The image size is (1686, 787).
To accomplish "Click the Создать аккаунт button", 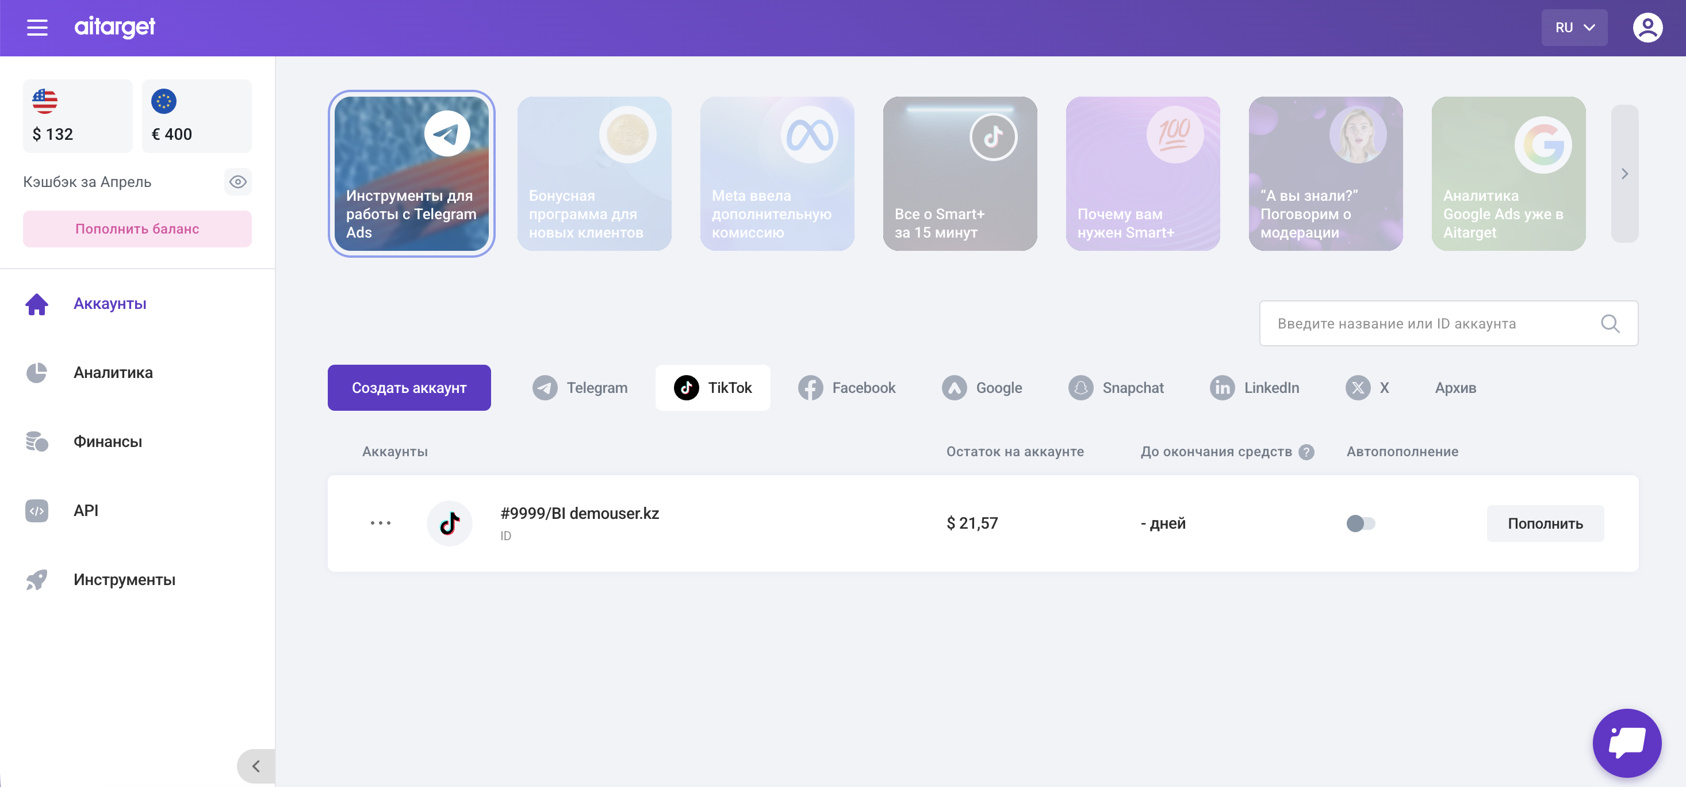I will 409,388.
